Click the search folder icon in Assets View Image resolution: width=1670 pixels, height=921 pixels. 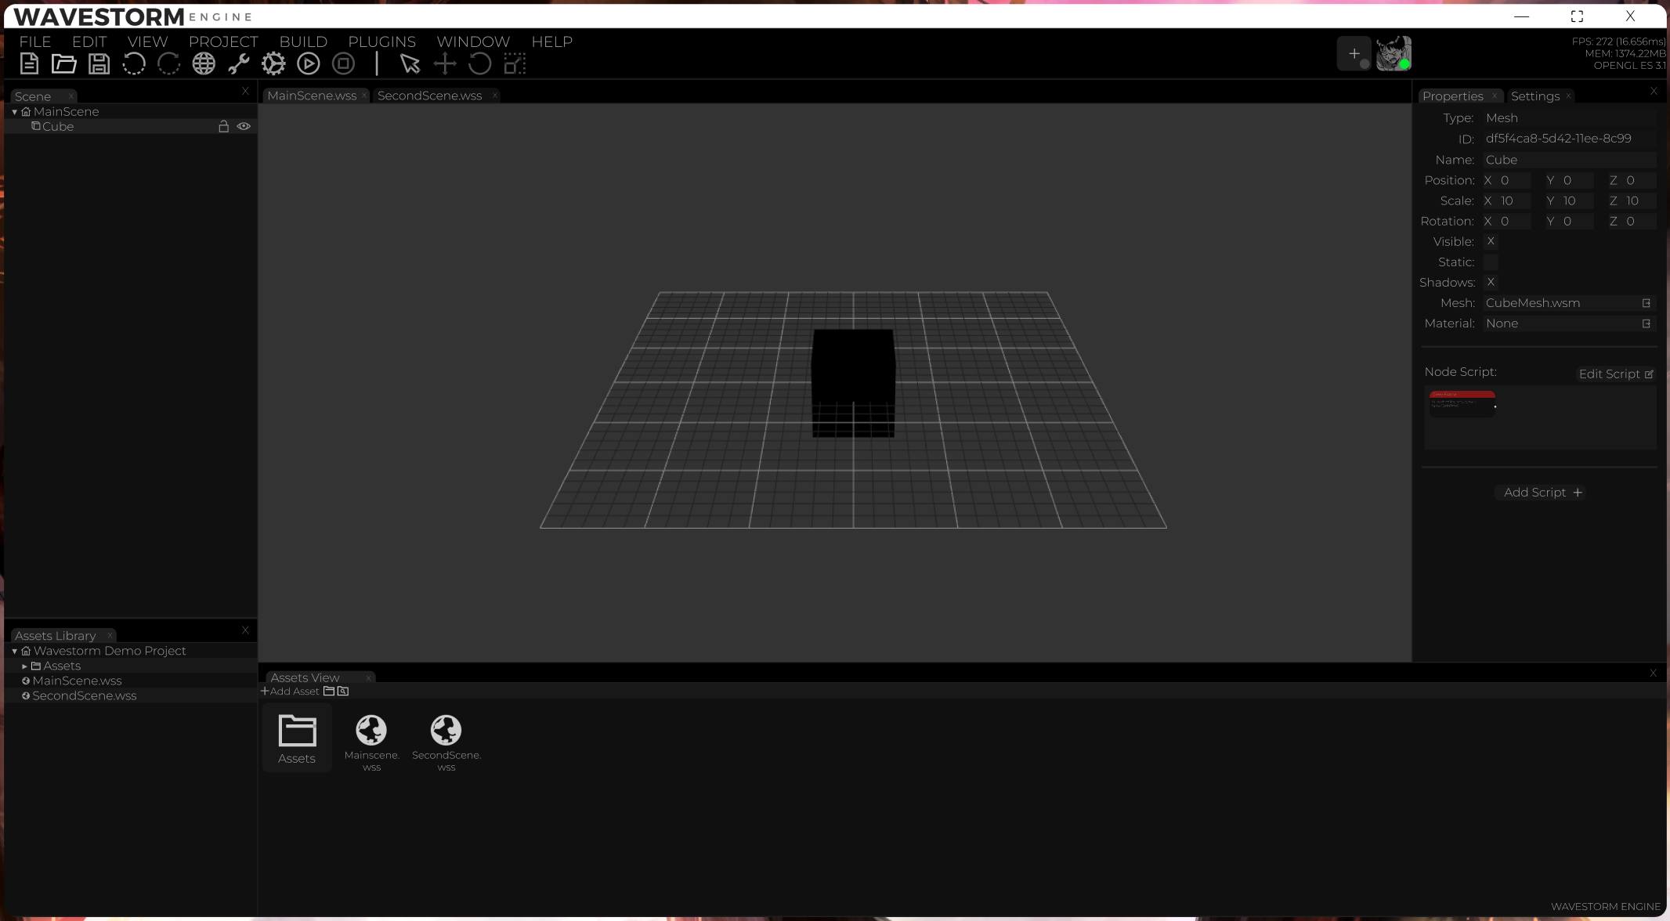pyautogui.click(x=342, y=692)
